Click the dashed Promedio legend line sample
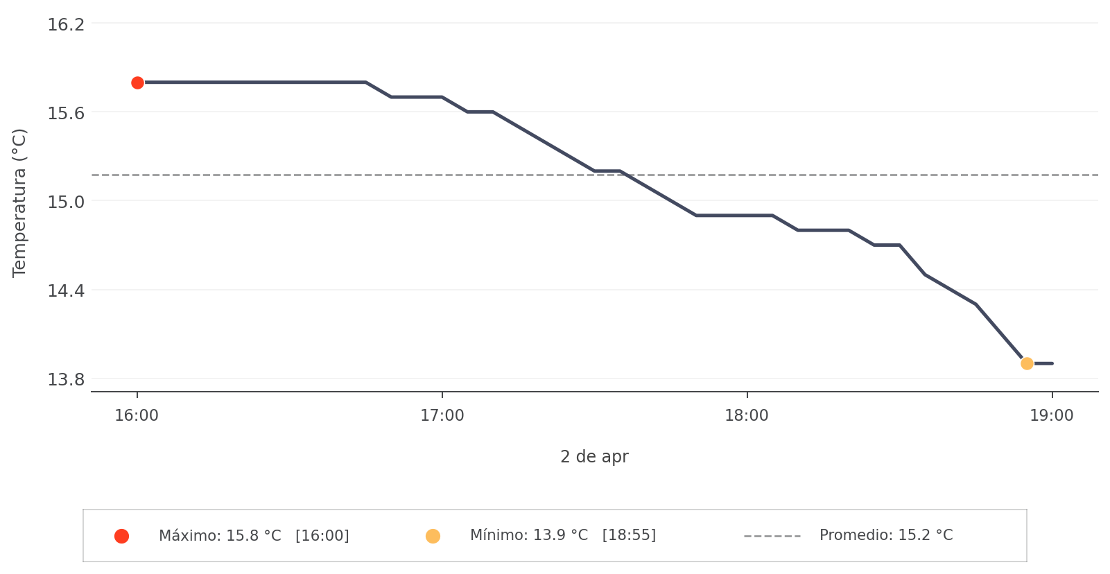Image resolution: width=1110 pixels, height=574 pixels. tap(772, 536)
